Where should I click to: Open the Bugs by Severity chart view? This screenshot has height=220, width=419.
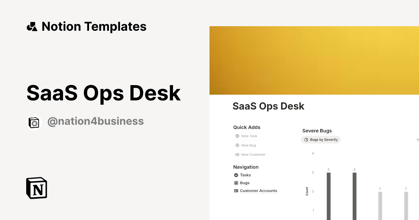(x=321, y=139)
